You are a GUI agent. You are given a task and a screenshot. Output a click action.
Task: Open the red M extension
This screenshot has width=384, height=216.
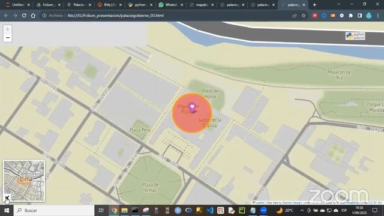click(x=314, y=16)
